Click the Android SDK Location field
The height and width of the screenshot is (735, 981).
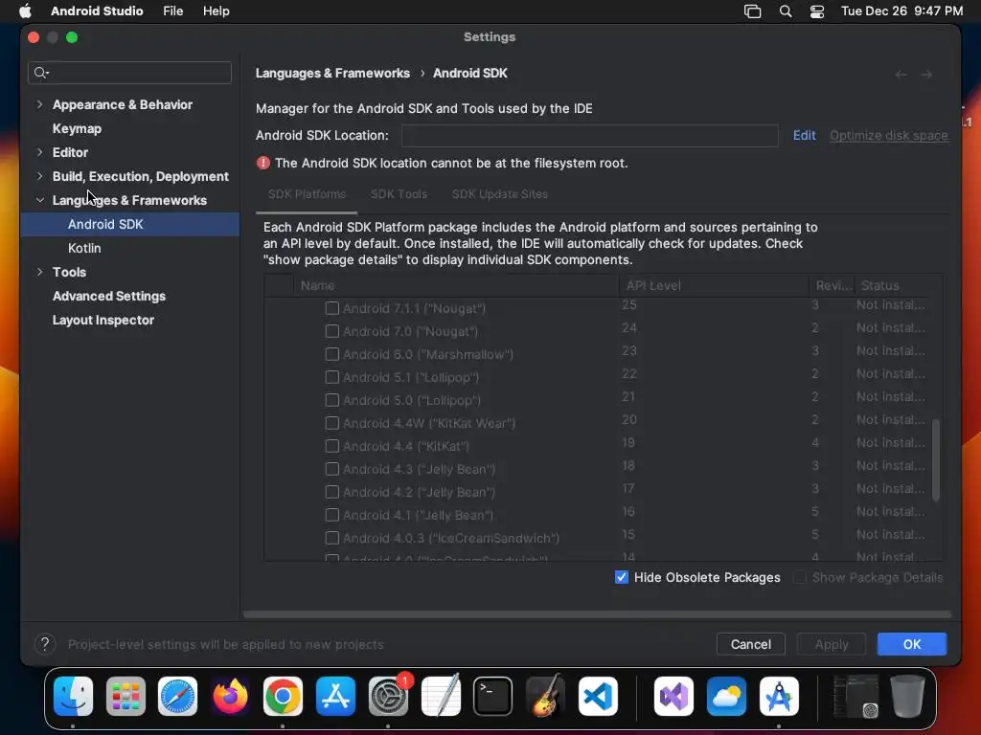coord(590,136)
